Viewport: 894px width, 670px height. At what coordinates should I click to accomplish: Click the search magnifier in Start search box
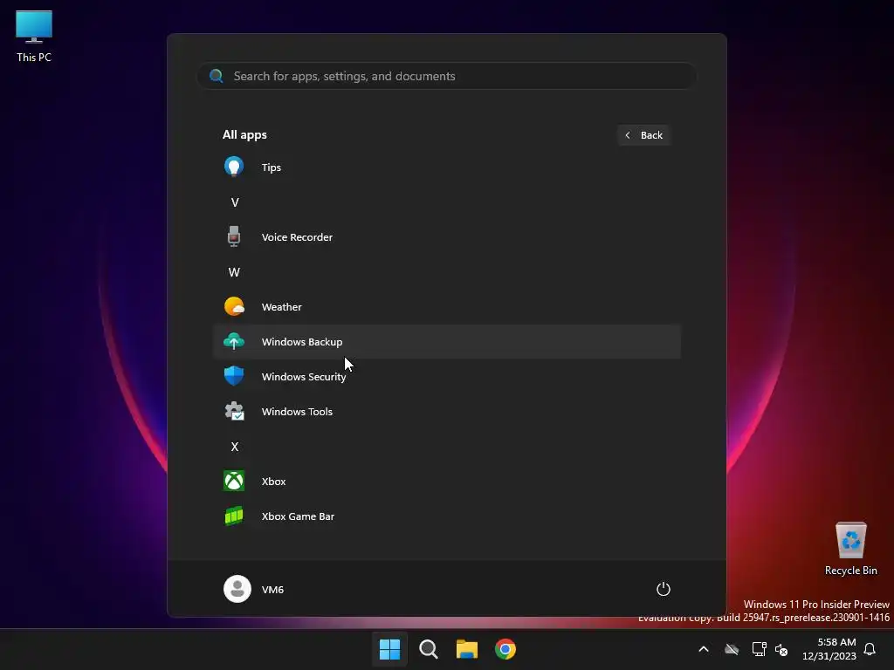pyautogui.click(x=217, y=76)
